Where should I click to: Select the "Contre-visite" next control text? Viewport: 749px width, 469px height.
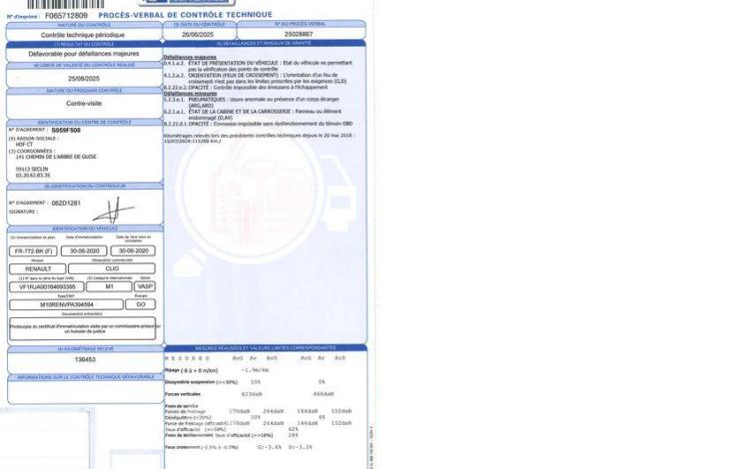pyautogui.click(x=84, y=103)
